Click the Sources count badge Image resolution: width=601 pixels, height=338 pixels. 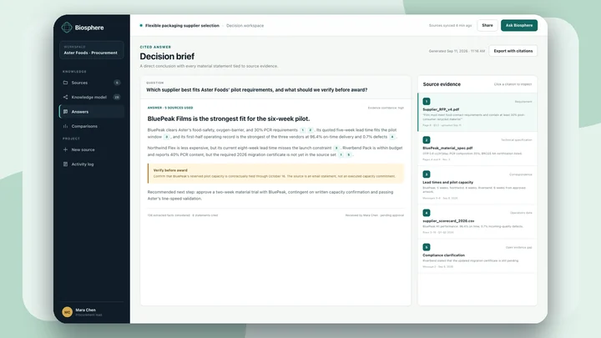tap(117, 83)
